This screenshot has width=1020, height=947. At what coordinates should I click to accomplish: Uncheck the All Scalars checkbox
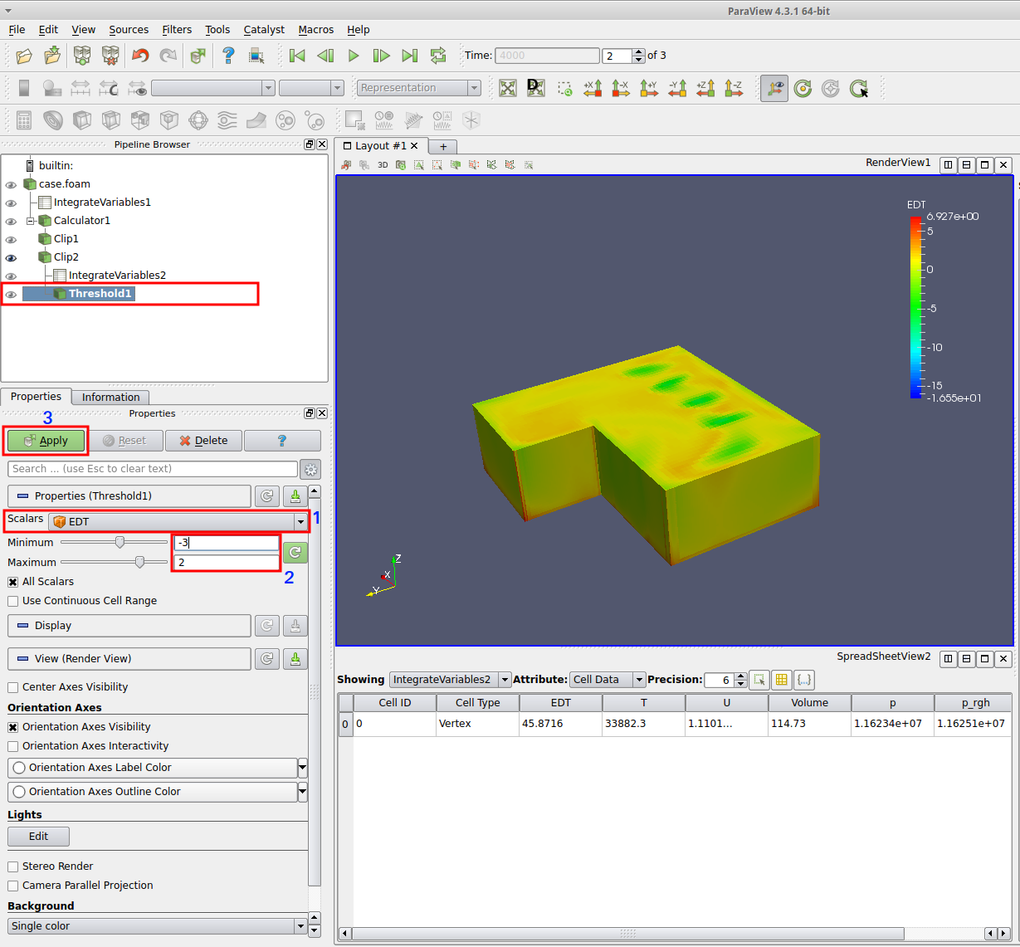13,582
